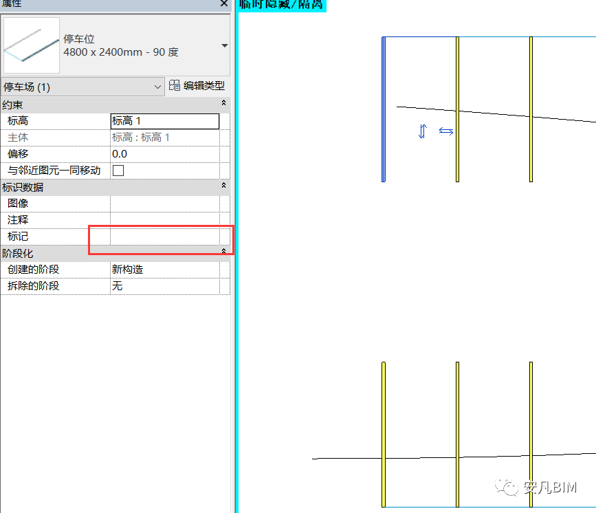Click the 停车位 type preview thumbnail
Viewport: 596px width, 513px height.
[32, 45]
